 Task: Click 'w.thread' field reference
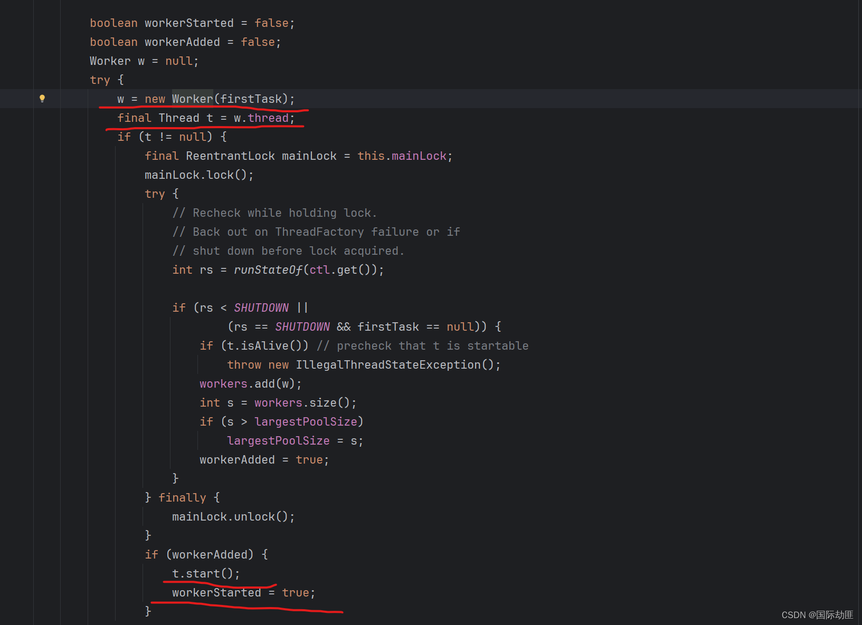pyautogui.click(x=261, y=118)
